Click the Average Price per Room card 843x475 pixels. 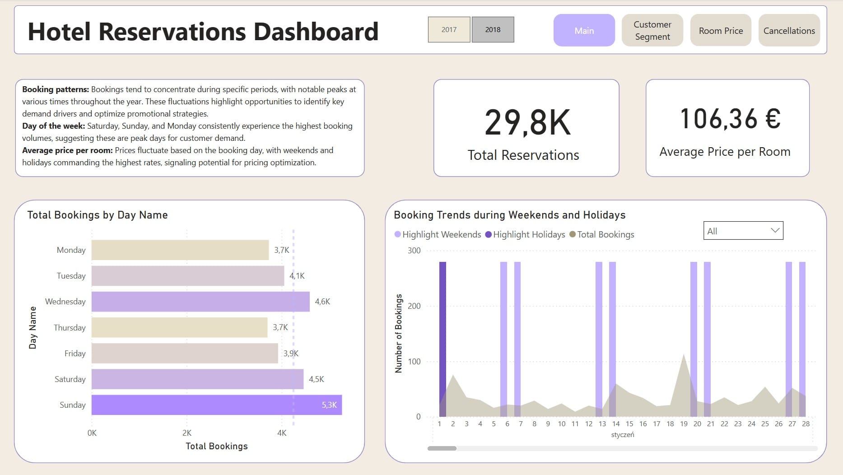(727, 128)
